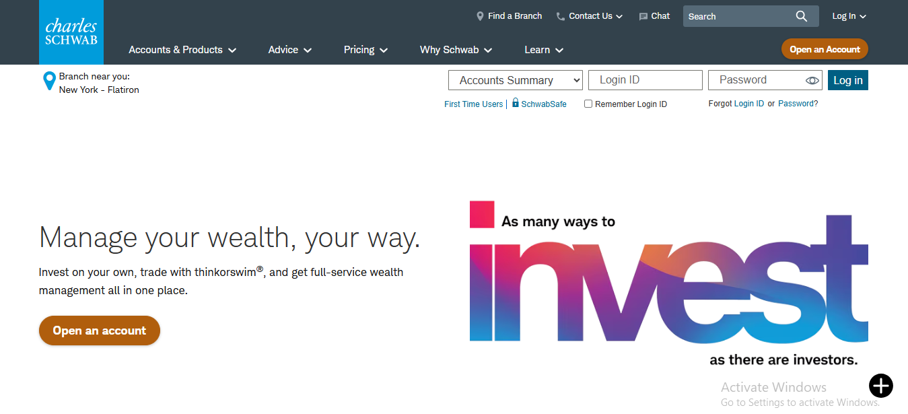908x414 pixels.
Task: Open the top Log In dropdown
Action: click(x=849, y=16)
